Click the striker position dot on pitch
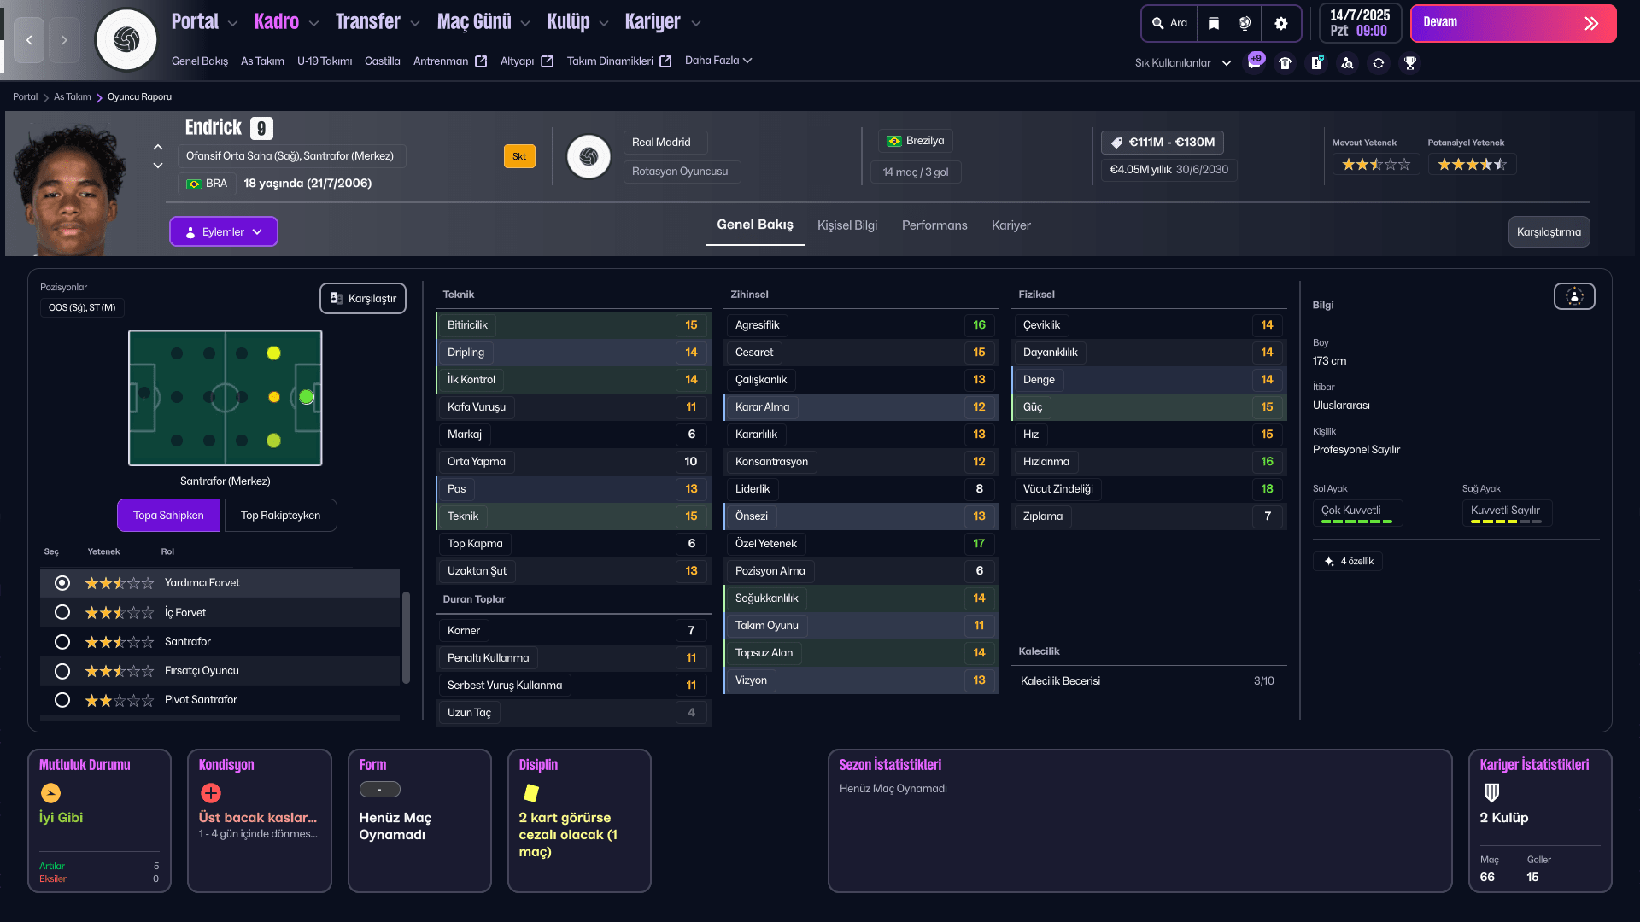 pos(307,397)
